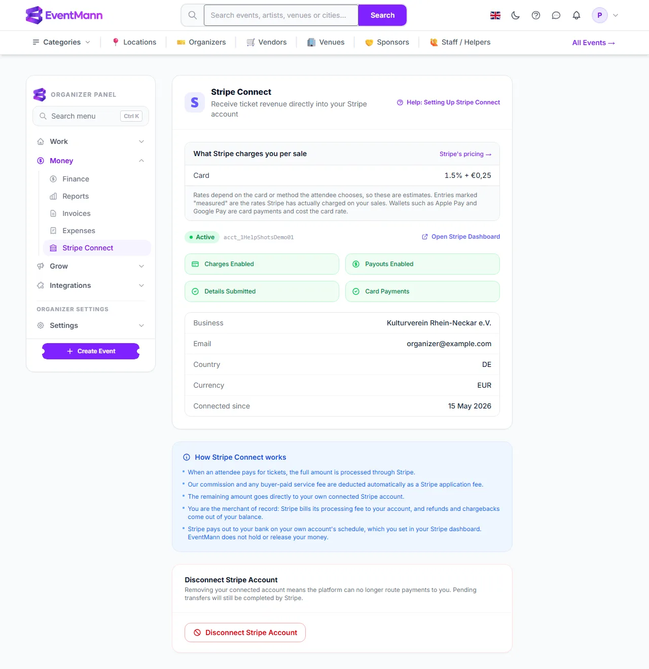Open the messages chat bubble icon
This screenshot has height=669, width=649.
point(556,15)
